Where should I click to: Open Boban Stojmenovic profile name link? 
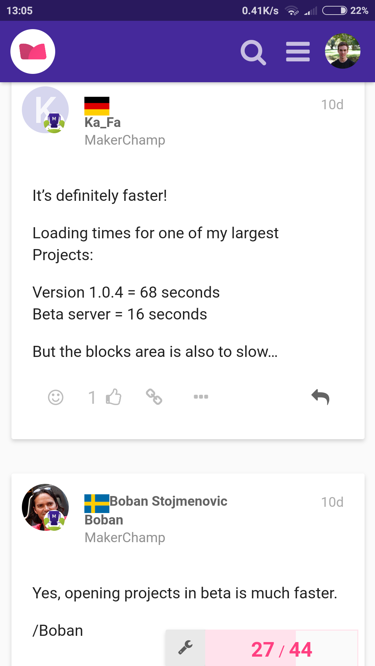pos(168,501)
